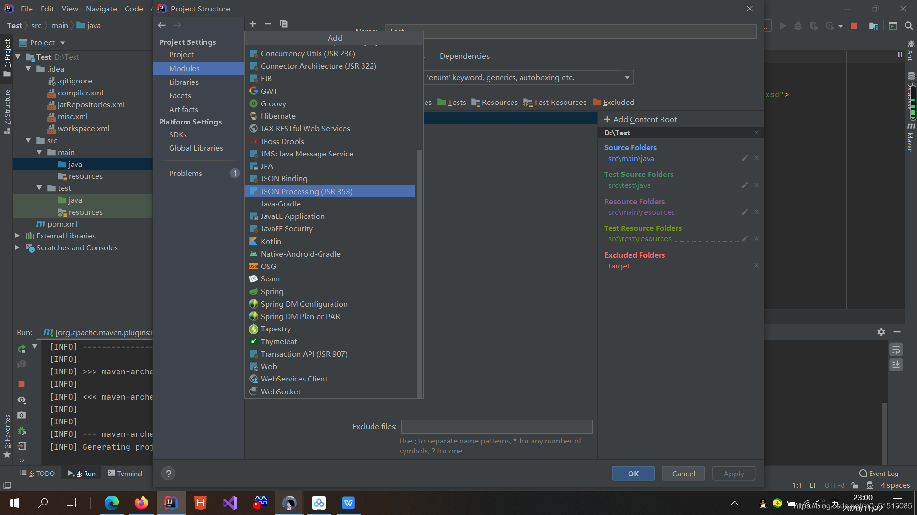This screenshot has width=917, height=515.
Task: Click Add Content Root
Action: (640, 119)
